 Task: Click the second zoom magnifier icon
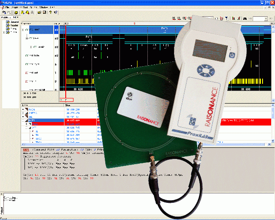(179, 18)
